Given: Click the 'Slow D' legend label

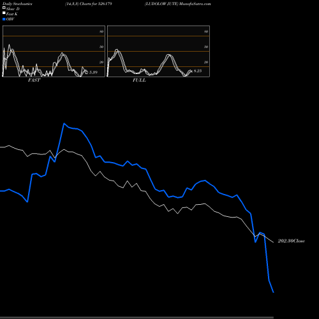Looking at the screenshot, I should pyautogui.click(x=13, y=9).
